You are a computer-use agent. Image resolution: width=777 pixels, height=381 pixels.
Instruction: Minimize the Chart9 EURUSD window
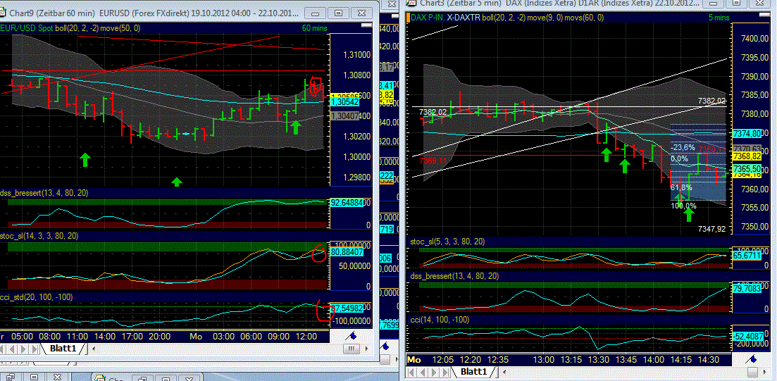tap(315, 13)
